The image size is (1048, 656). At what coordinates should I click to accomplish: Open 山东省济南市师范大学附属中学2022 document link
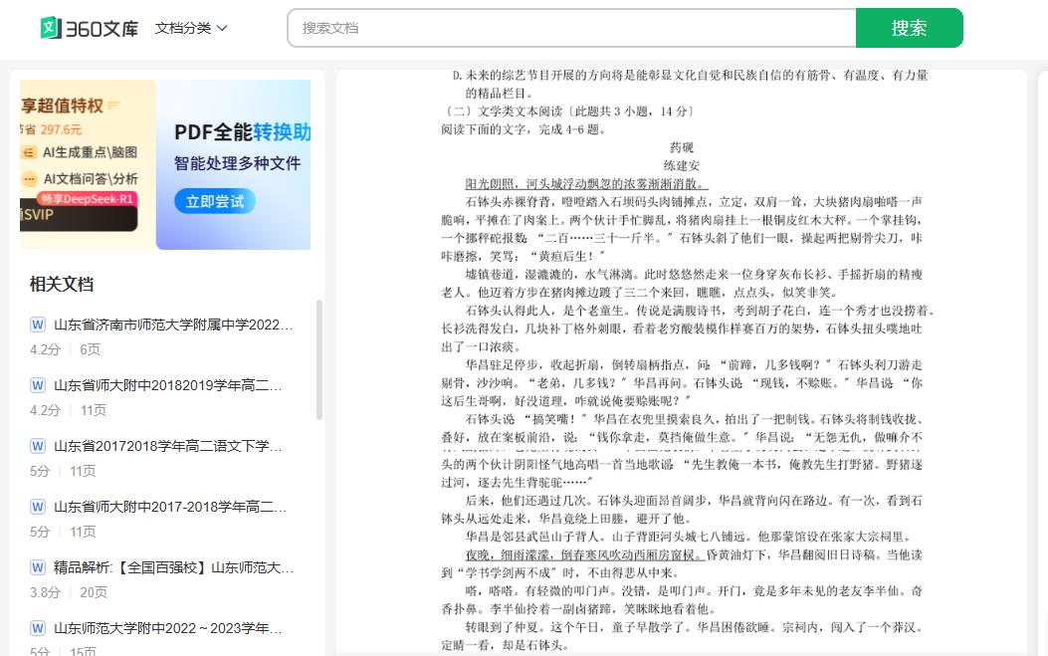point(173,325)
